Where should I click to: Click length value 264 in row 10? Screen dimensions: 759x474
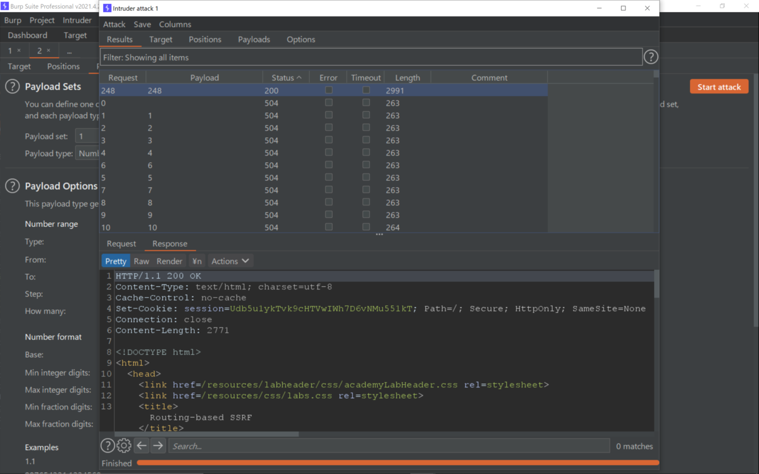pos(393,228)
